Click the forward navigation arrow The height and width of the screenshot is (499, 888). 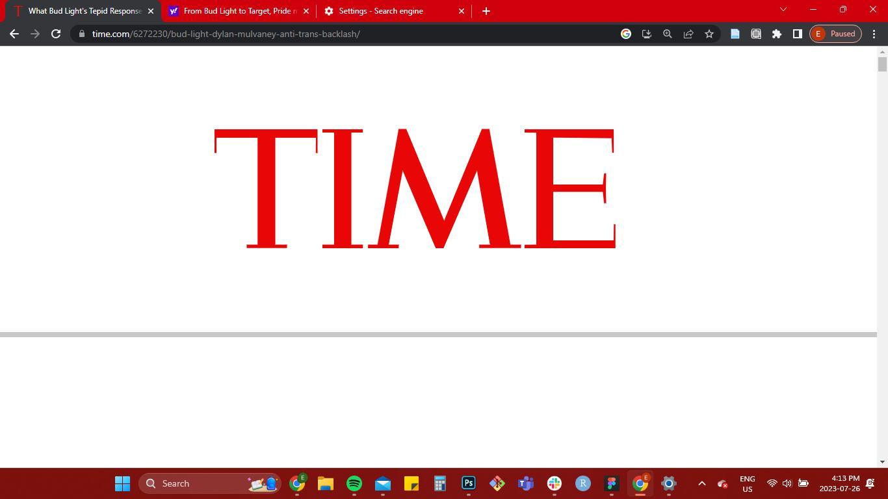click(35, 34)
